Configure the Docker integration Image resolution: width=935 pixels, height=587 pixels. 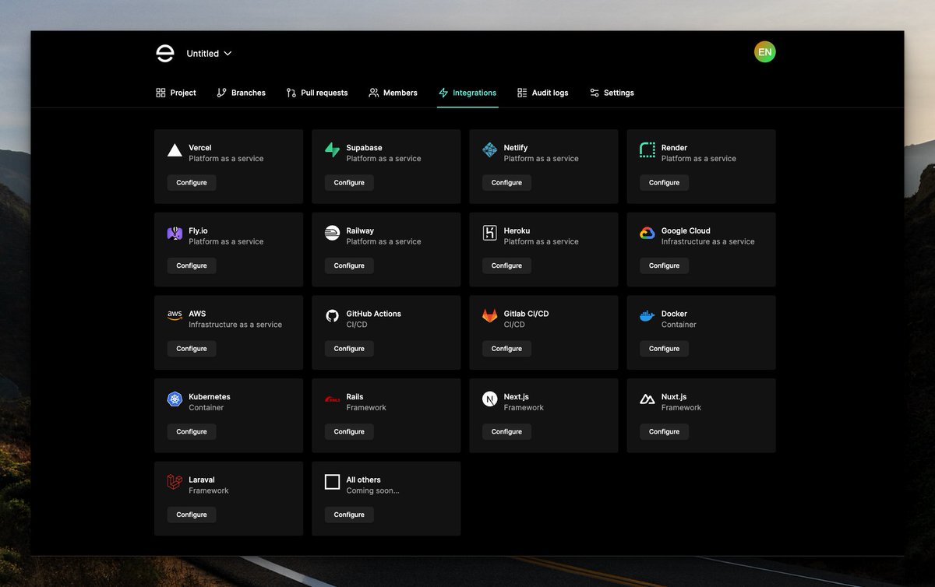(664, 349)
